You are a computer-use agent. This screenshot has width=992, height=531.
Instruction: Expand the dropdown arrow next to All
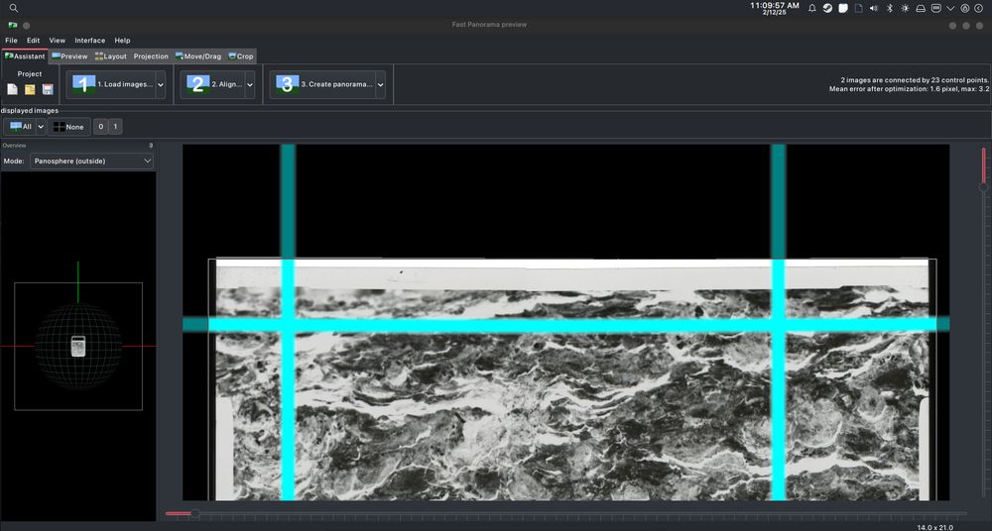[x=41, y=127]
